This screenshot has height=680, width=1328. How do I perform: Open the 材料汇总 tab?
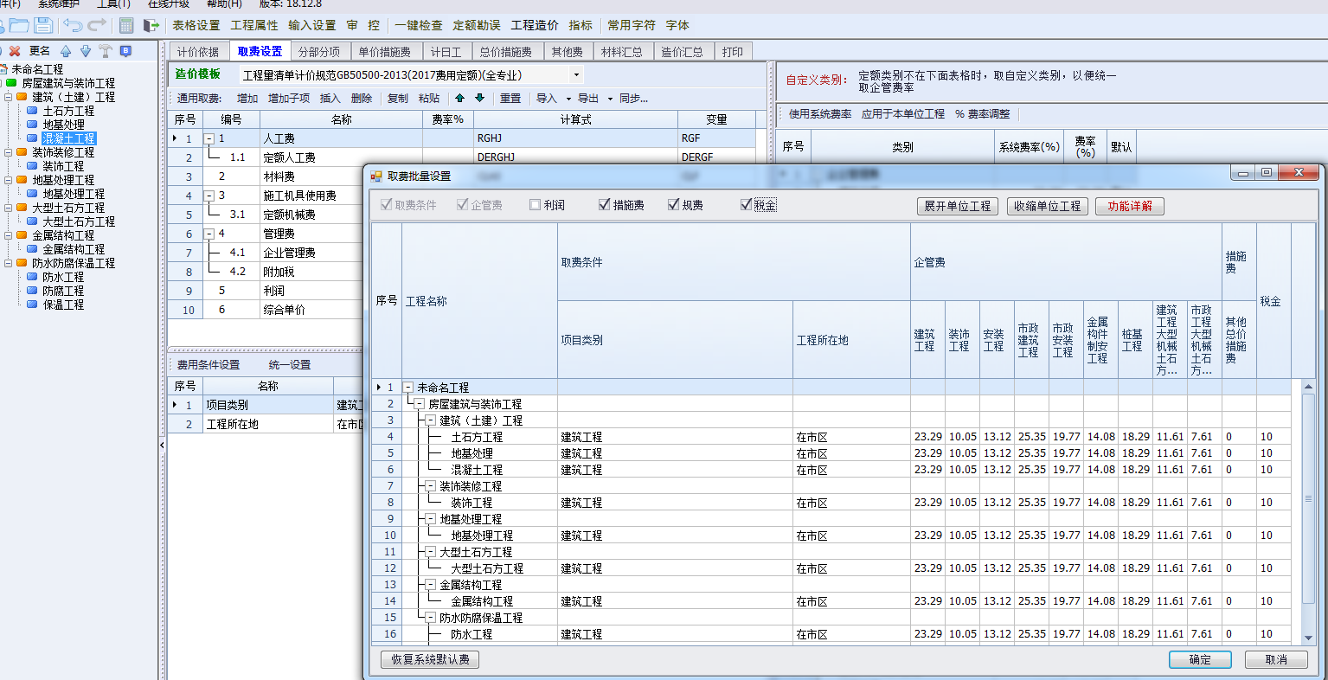coord(622,52)
